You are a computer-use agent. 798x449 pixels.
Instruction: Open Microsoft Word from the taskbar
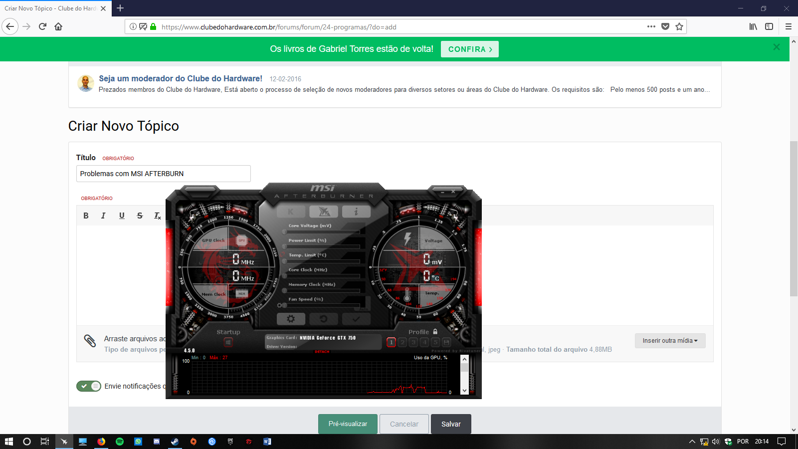click(267, 442)
